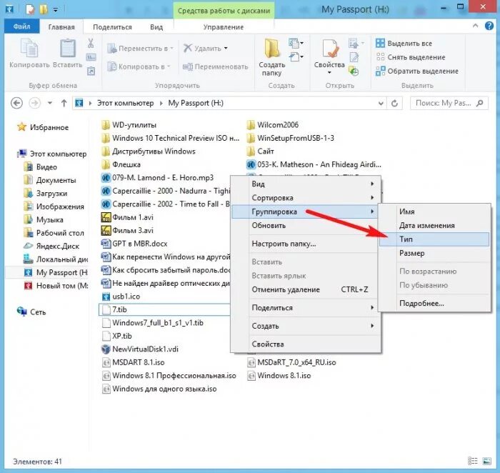Click the Invert selection (Обратить выделение) icon
This screenshot has height=473, width=500.
tap(380, 71)
